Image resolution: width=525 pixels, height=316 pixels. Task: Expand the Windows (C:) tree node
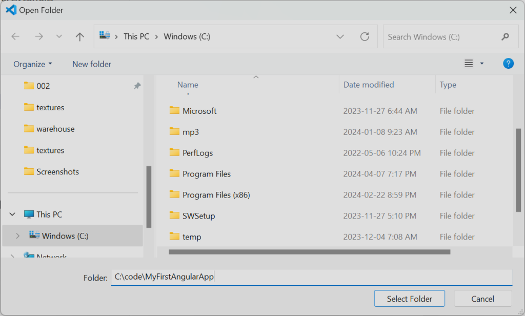[18, 236]
